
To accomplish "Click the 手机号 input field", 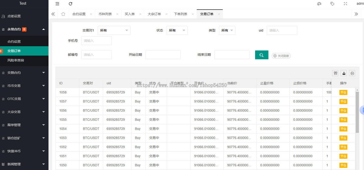I will [96, 41].
